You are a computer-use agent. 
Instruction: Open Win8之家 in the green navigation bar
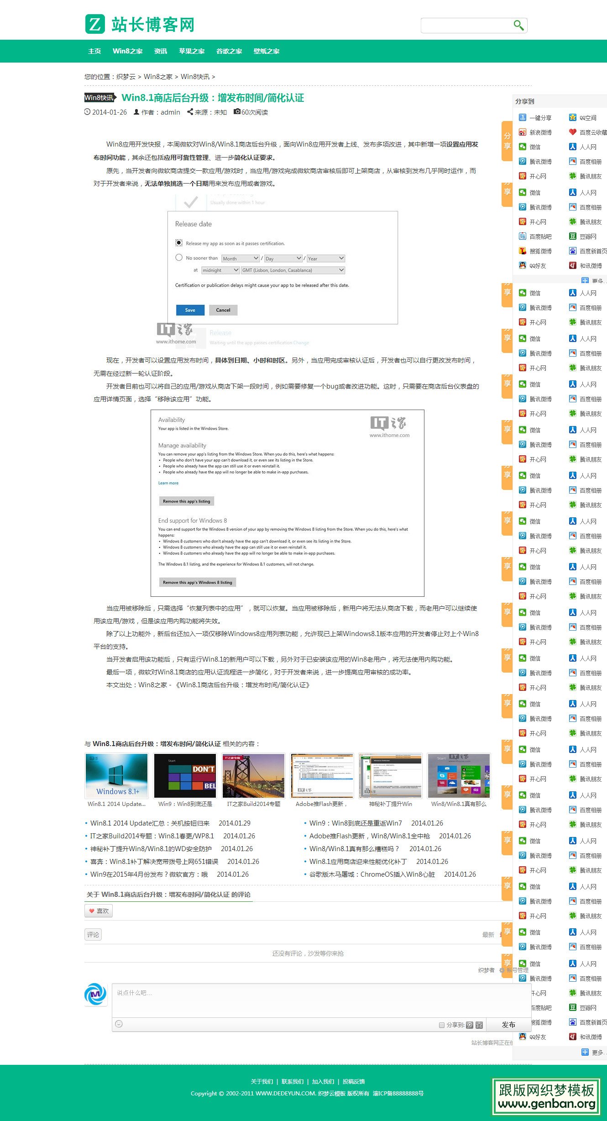[128, 51]
